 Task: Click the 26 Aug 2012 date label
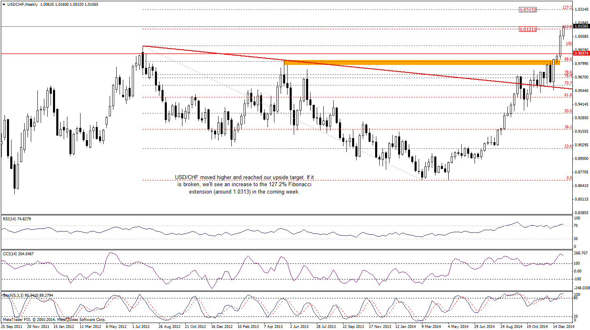[x=168, y=327]
